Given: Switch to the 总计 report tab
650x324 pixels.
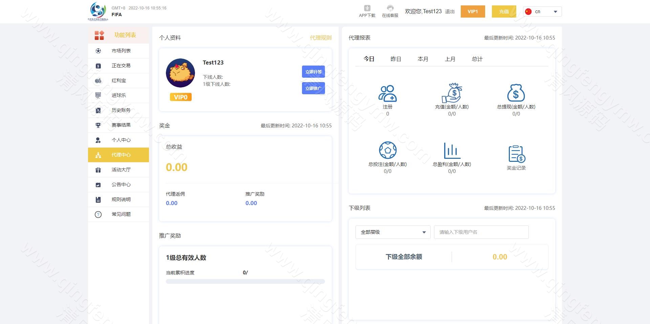Looking at the screenshot, I should tap(477, 59).
